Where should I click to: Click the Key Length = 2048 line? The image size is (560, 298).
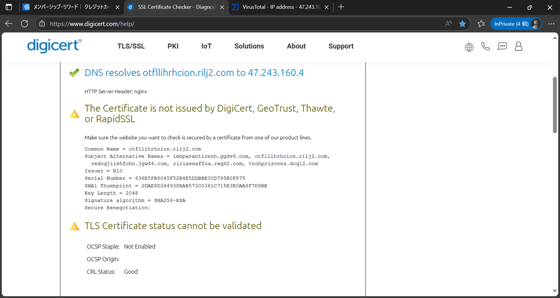click(110, 193)
